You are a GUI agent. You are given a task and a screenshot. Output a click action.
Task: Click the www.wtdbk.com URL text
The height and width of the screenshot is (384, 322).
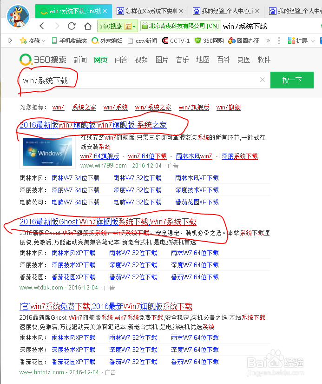[41, 288]
